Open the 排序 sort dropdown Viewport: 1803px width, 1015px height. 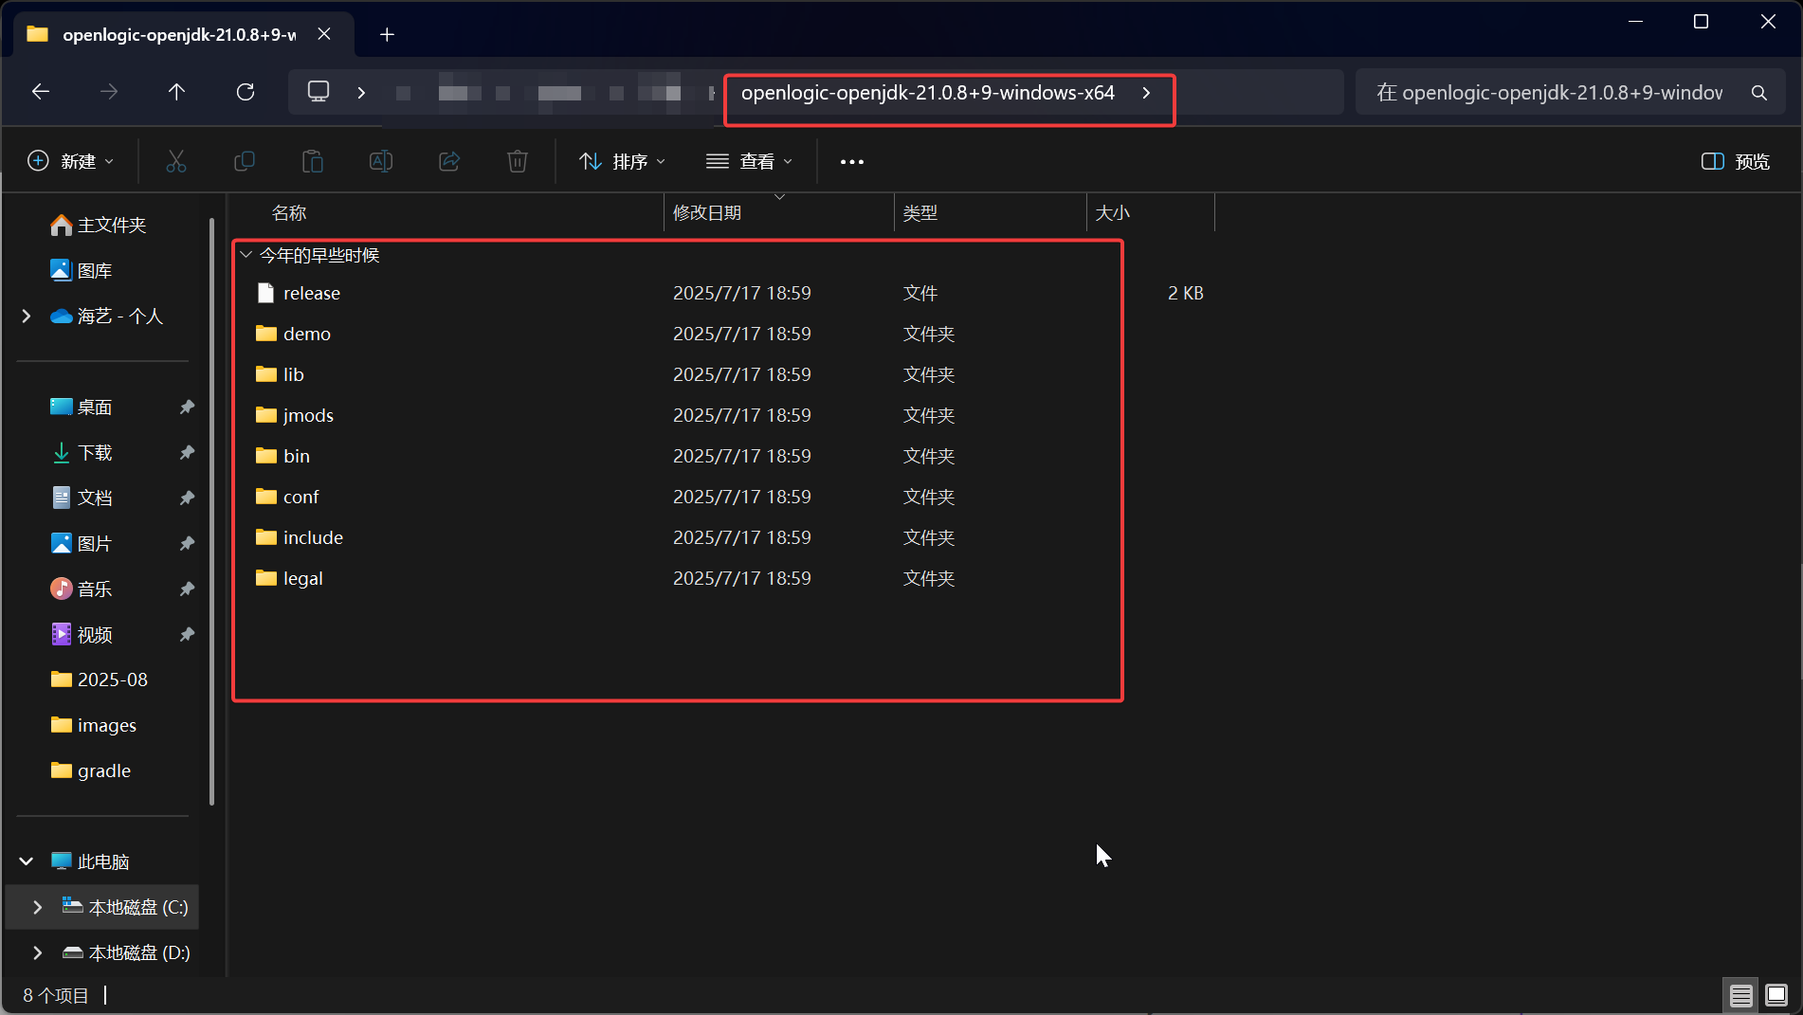(x=622, y=161)
